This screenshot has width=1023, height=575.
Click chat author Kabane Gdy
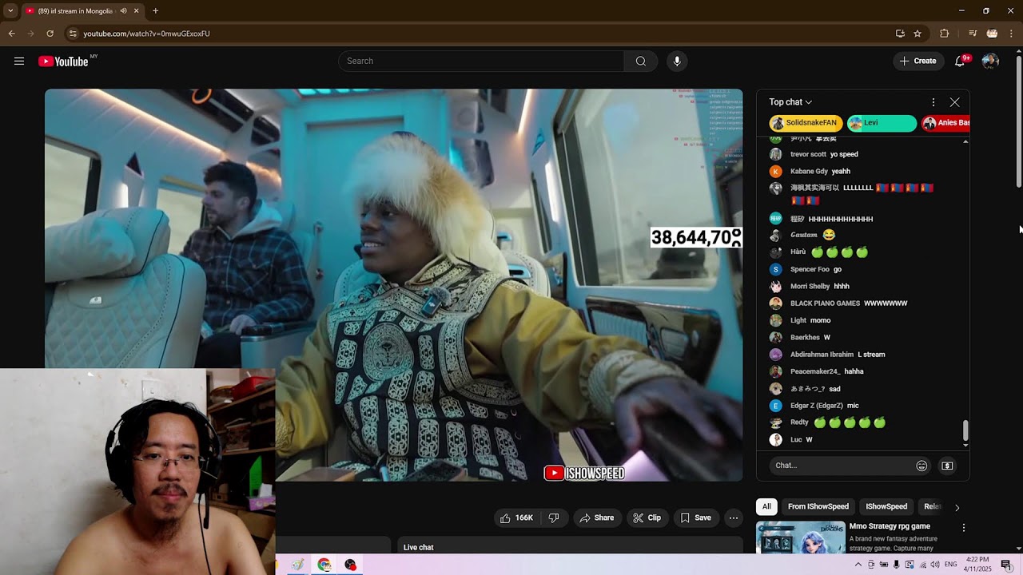tap(809, 171)
